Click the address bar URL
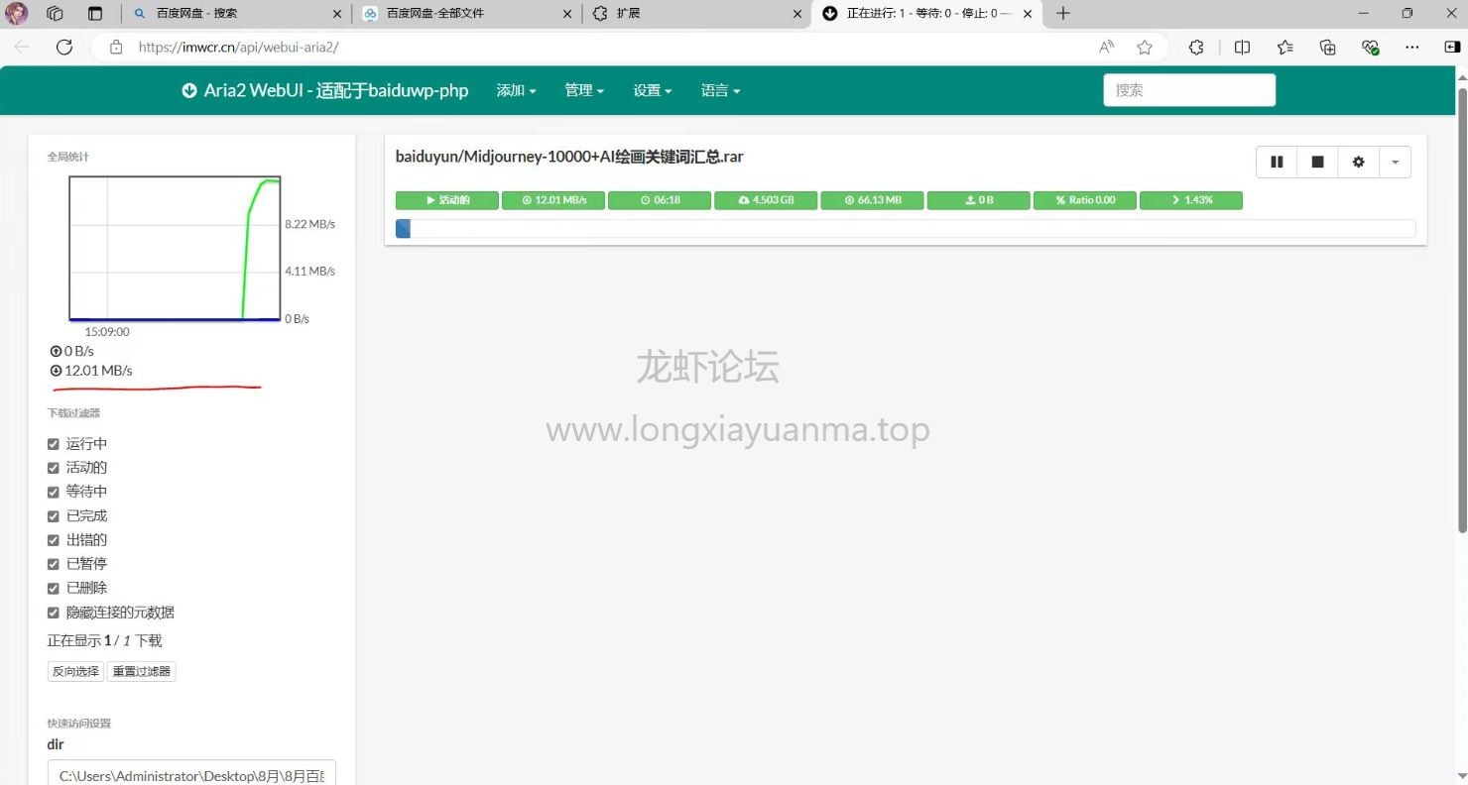Screen dimensions: 1468x785 (x=239, y=47)
